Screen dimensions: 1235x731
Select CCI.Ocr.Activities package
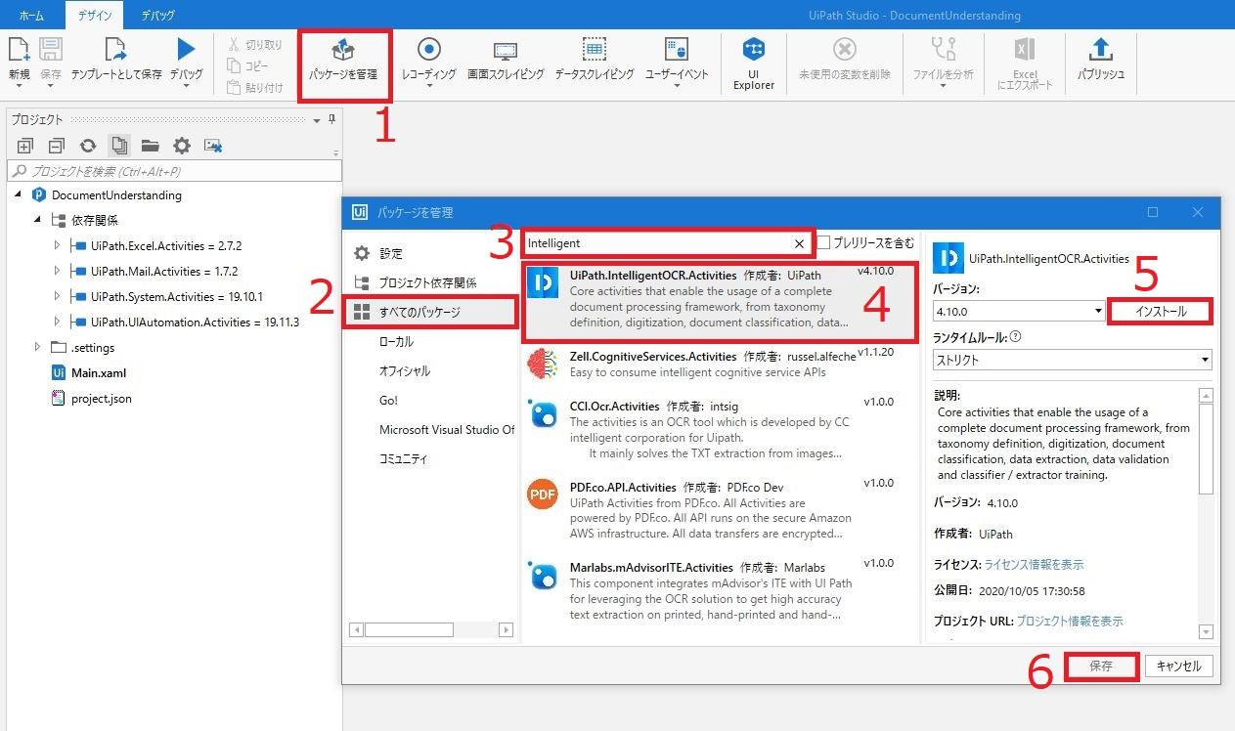[x=720, y=428]
